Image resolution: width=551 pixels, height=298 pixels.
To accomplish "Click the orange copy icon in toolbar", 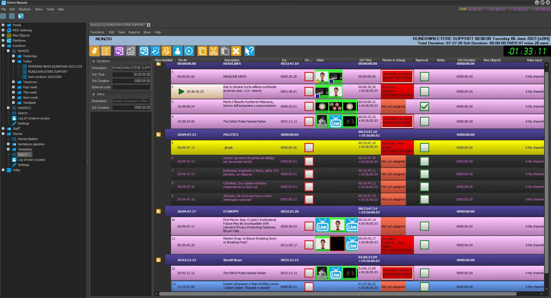I will 202,51.
